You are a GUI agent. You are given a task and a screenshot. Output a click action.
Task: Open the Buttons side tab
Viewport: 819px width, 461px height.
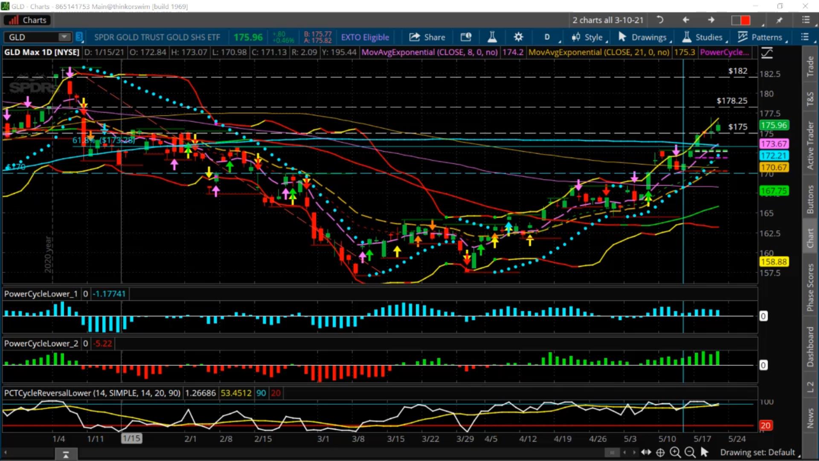(810, 199)
